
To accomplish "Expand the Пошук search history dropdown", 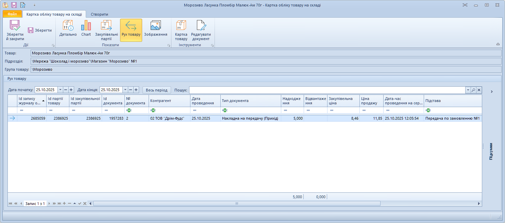I will (x=468, y=90).
